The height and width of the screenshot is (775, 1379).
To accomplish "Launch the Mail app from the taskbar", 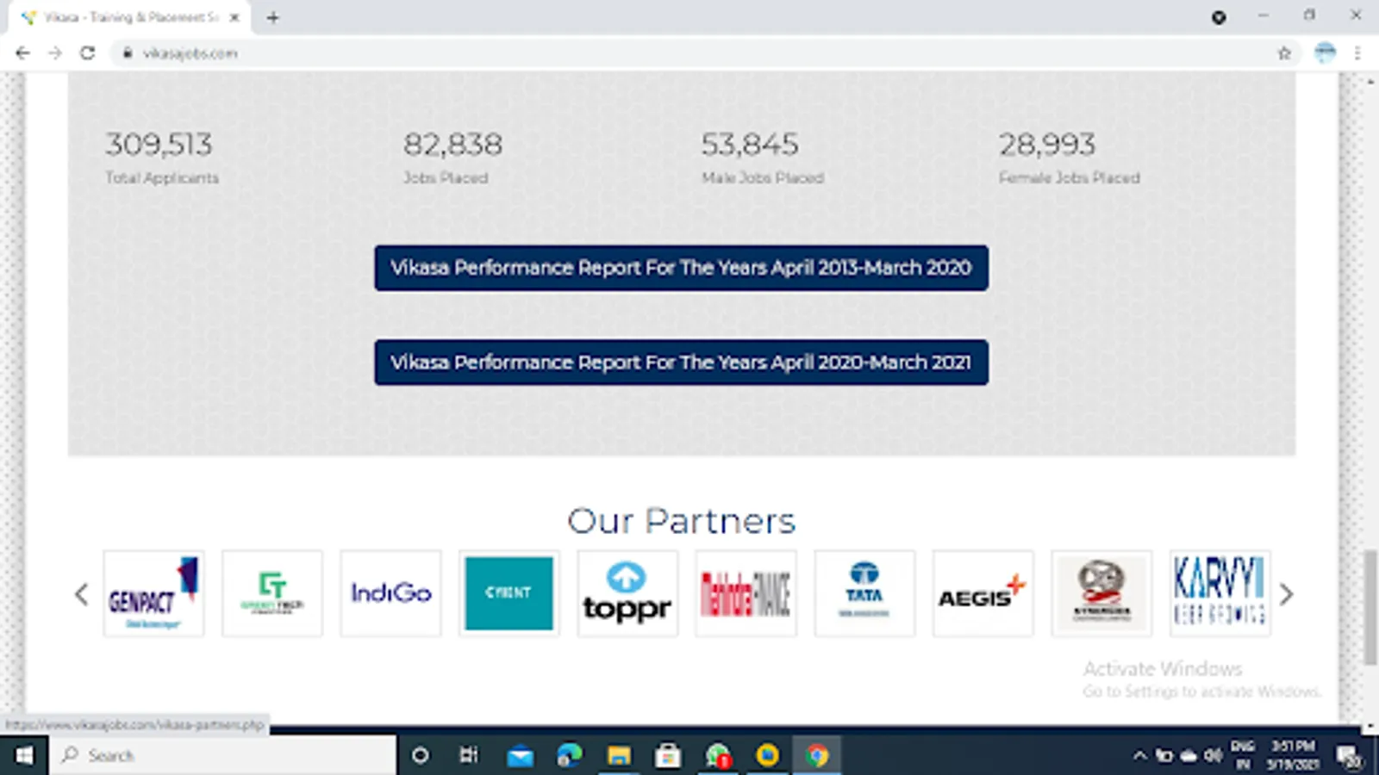I will click(520, 755).
